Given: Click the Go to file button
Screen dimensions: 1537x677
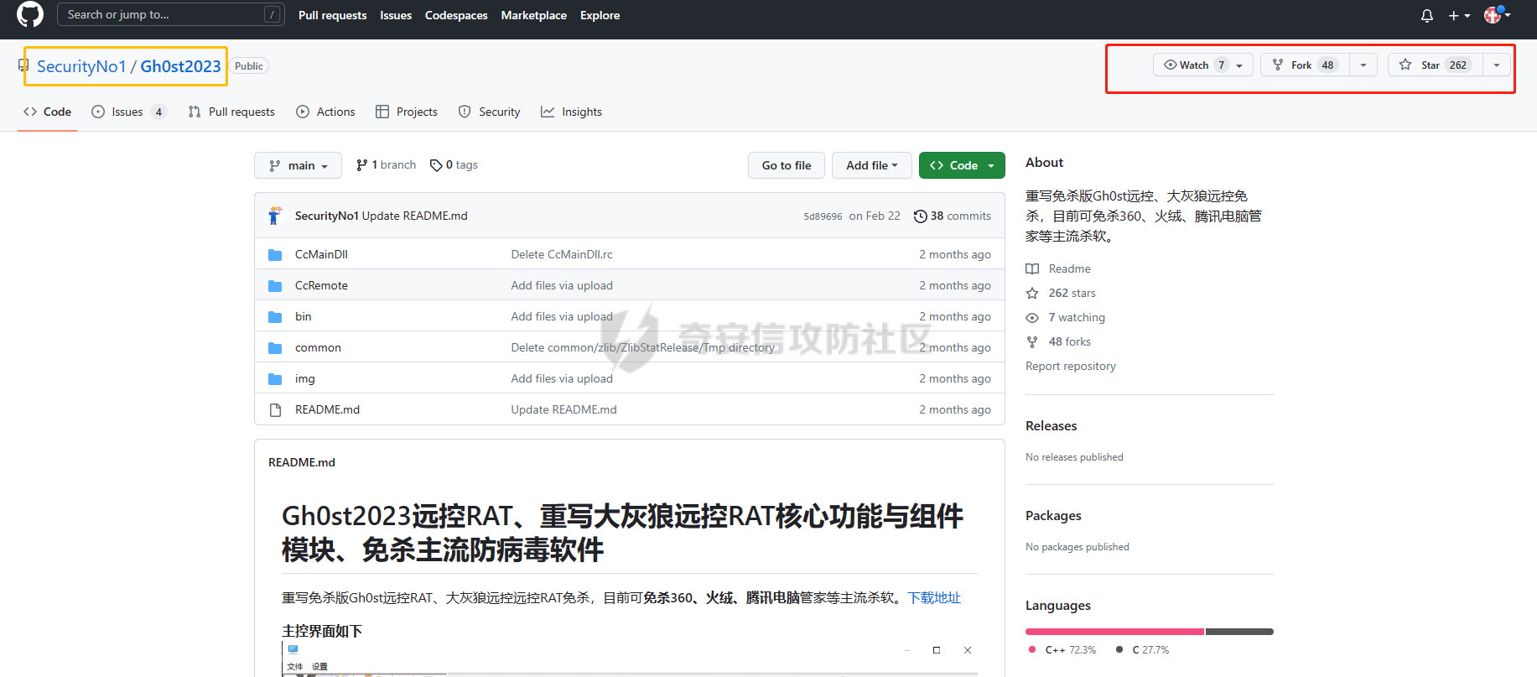Looking at the screenshot, I should (x=787, y=165).
